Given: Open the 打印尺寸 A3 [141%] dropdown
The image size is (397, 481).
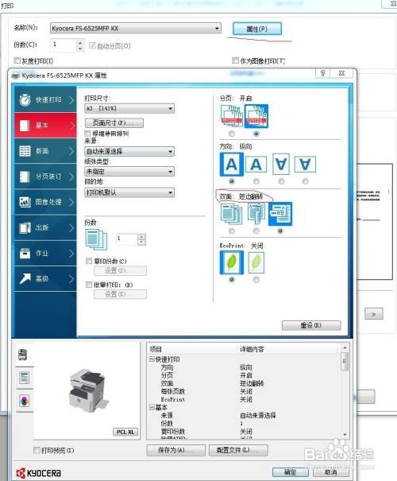Looking at the screenshot, I should (x=129, y=108).
